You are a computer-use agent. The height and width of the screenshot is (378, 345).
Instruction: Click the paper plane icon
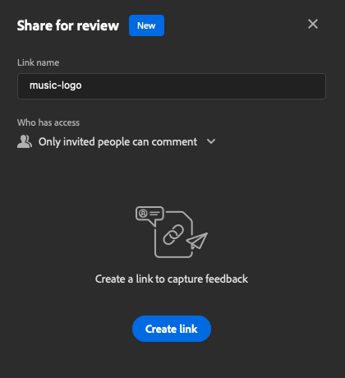coord(197,241)
